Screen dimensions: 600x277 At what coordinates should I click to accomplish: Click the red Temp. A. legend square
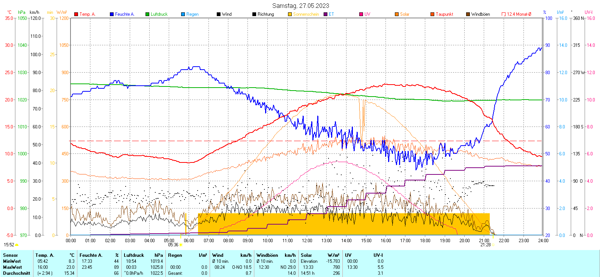point(76,14)
